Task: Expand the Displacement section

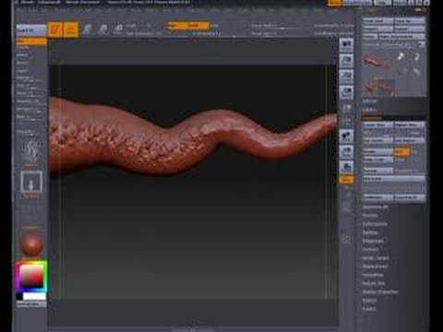Action: click(x=375, y=267)
